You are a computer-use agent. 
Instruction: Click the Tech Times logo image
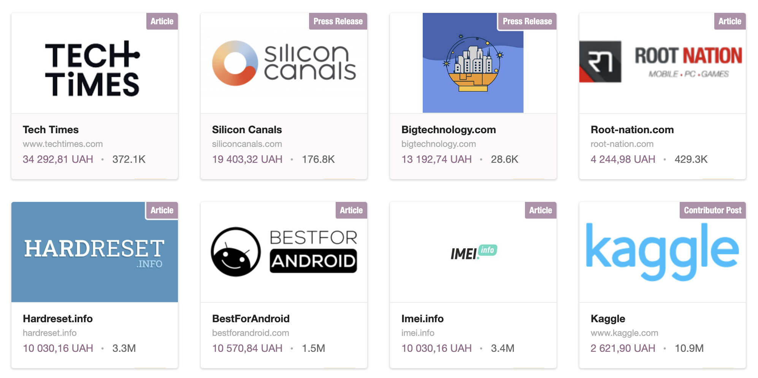pos(92,69)
